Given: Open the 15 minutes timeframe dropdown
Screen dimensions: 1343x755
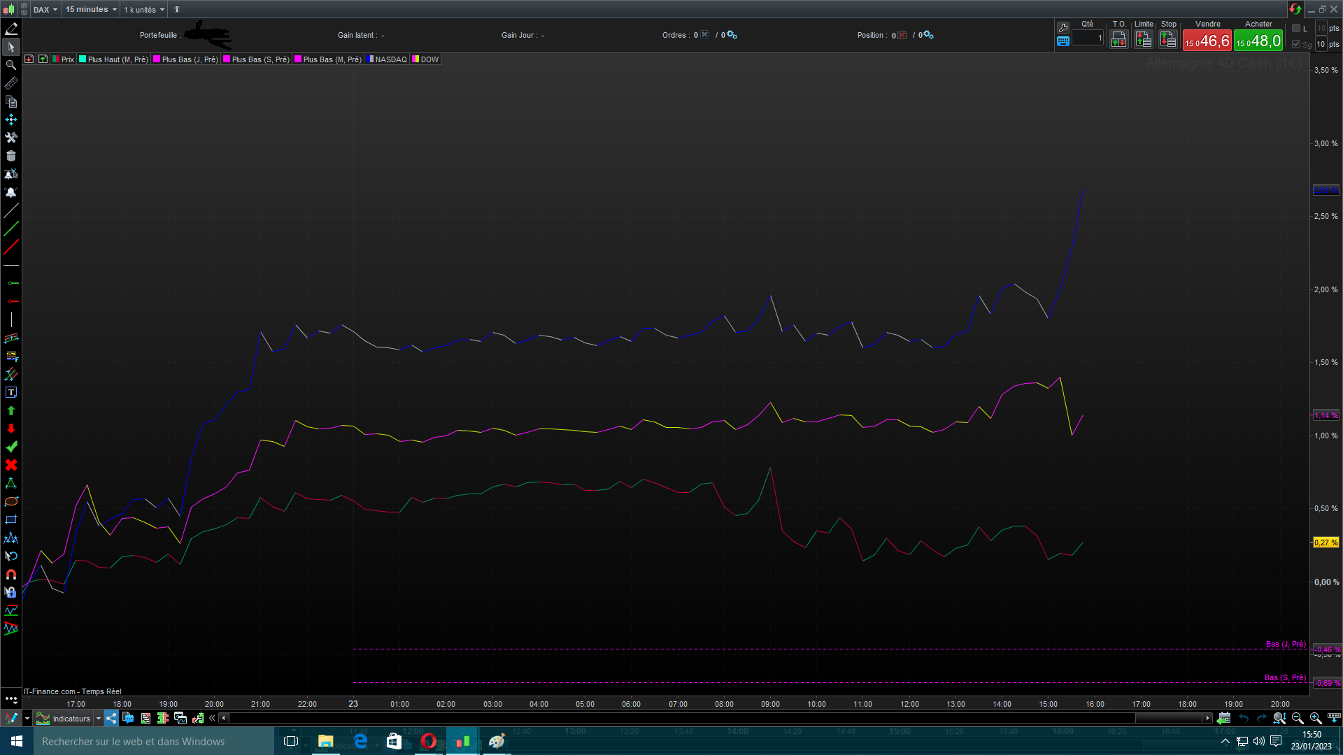Looking at the screenshot, I should coord(92,10).
